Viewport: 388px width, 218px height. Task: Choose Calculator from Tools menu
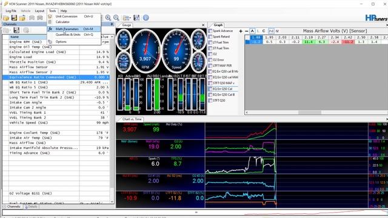pyautogui.click(x=74, y=22)
